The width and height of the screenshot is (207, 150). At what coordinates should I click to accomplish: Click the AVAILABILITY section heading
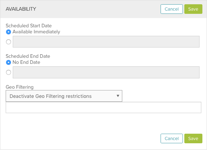[x=21, y=9]
